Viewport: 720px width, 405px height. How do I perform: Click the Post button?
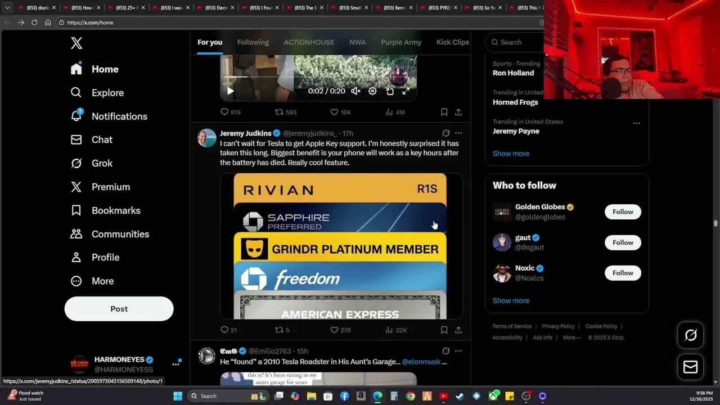point(119,309)
